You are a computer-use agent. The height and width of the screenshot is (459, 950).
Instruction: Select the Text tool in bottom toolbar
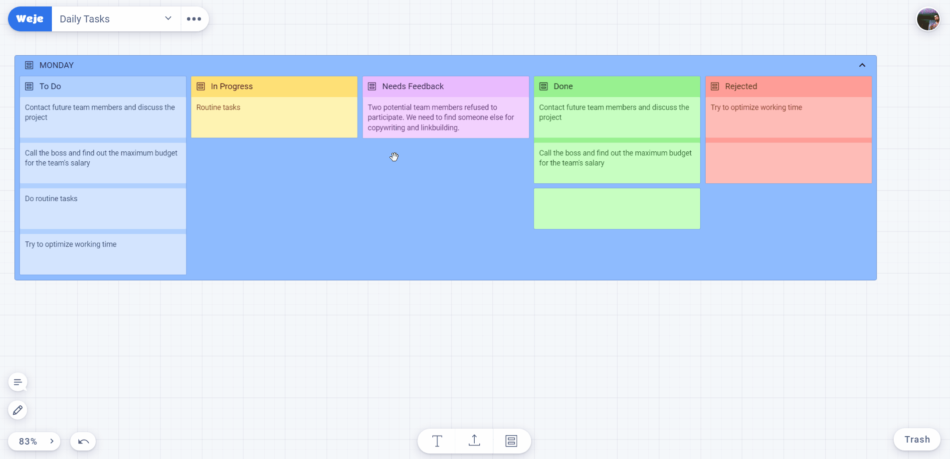(x=437, y=441)
